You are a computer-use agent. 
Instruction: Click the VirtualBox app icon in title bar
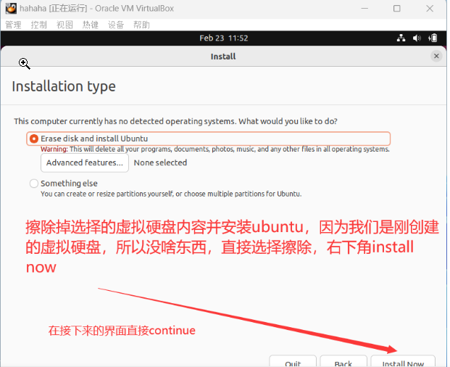tap(11, 8)
